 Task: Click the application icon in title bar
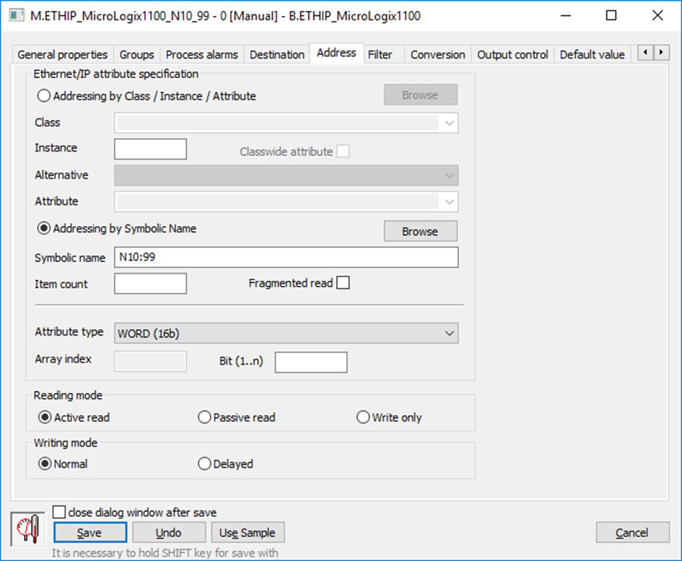click(x=17, y=16)
